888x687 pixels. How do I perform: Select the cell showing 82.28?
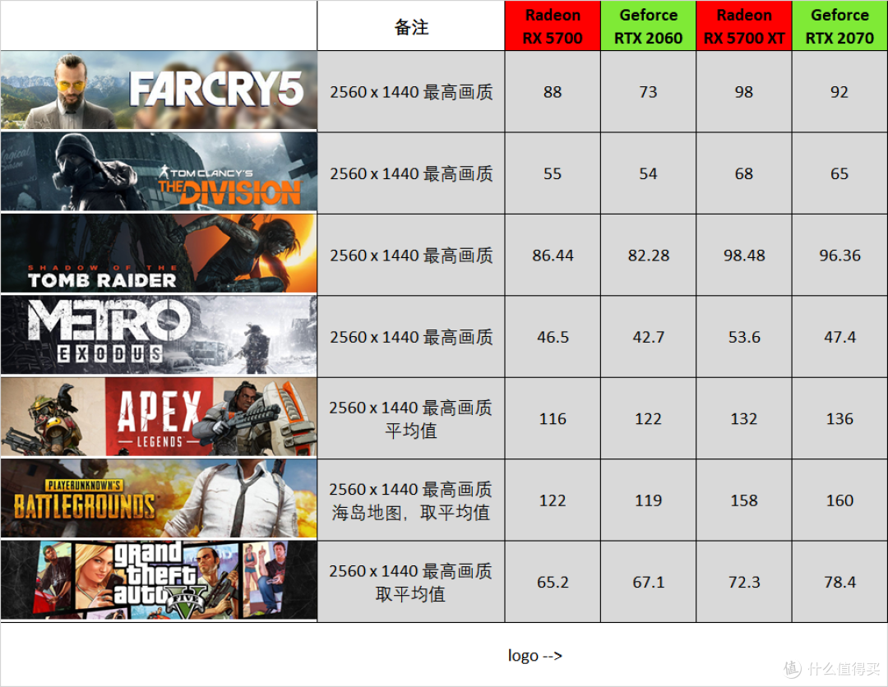click(649, 255)
